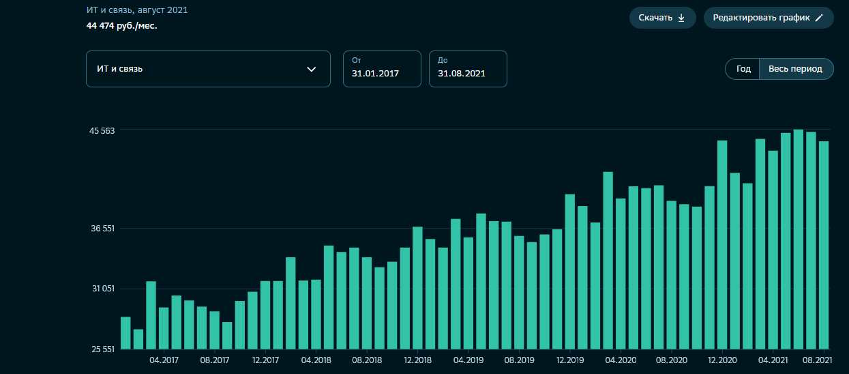Viewport: 849px width, 374px height.
Task: Click the download arrow icon beside Скачать
Action: coord(681,18)
